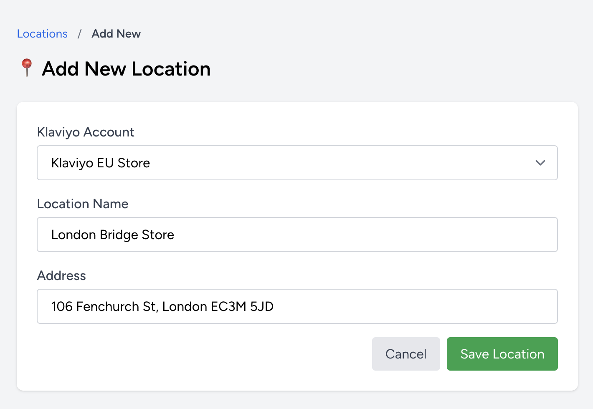Image resolution: width=593 pixels, height=409 pixels.
Task: Select the Add New breadcrumb item
Action: [x=116, y=33]
